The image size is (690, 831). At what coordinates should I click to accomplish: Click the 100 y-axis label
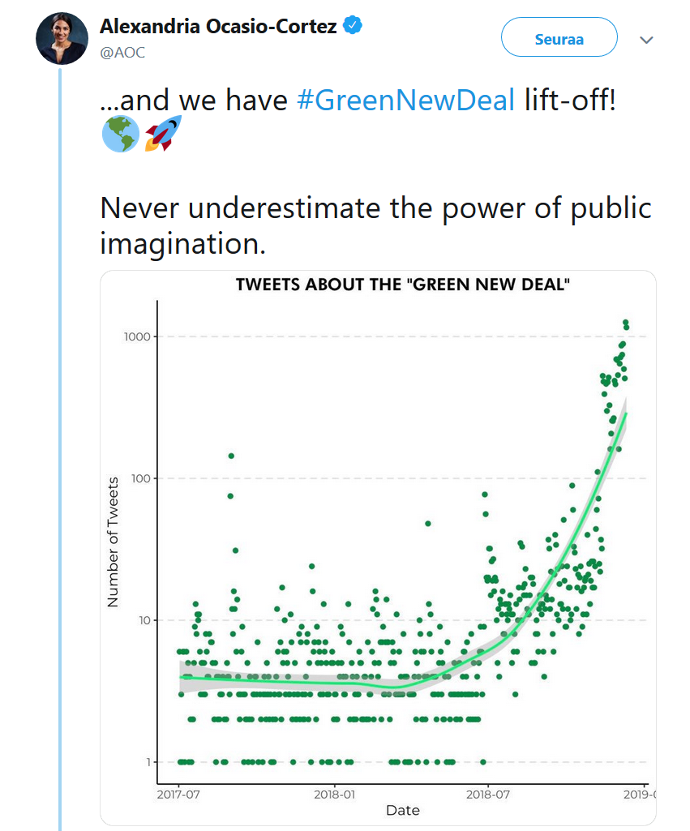pos(141,478)
